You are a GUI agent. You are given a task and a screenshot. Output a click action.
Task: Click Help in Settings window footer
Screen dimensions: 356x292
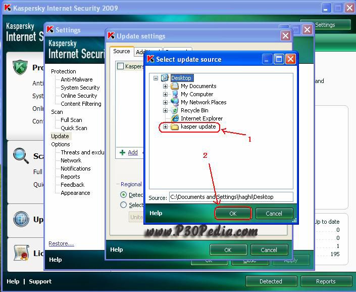point(56,260)
